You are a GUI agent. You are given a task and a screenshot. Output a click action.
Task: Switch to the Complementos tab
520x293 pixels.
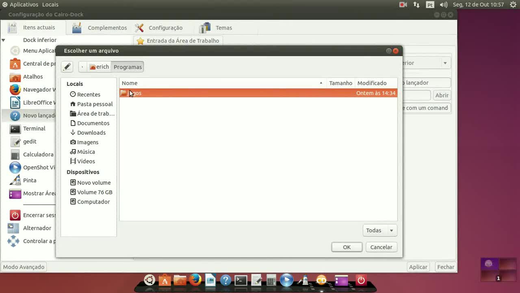click(100, 28)
